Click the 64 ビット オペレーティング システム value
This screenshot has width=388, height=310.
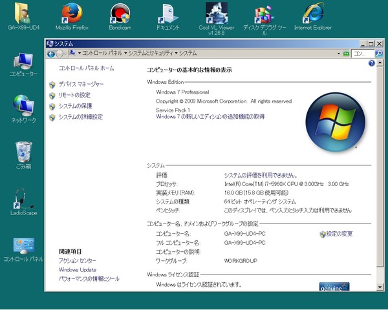[260, 201]
